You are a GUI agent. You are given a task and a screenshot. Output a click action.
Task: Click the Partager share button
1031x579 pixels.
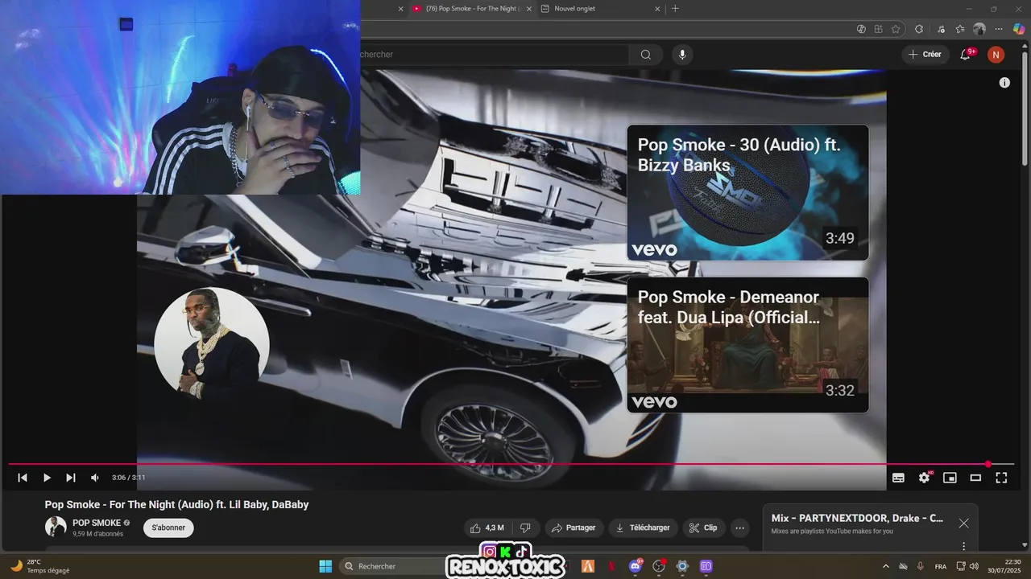pyautogui.click(x=573, y=528)
